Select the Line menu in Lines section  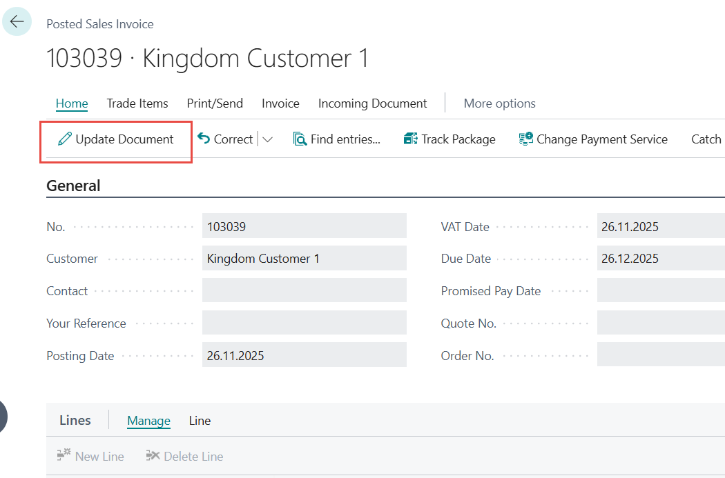[x=200, y=421]
